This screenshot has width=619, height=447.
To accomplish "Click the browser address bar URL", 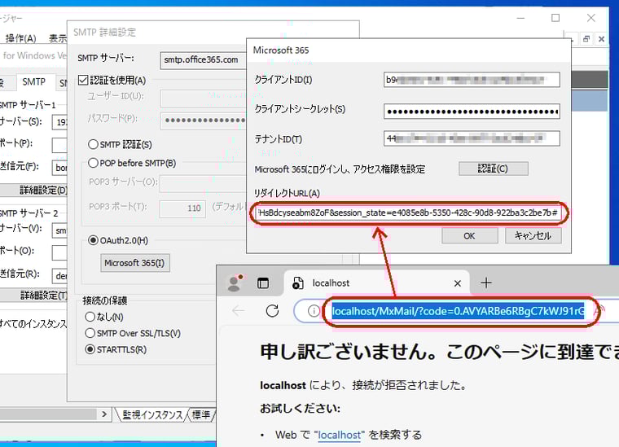I will coord(458,311).
